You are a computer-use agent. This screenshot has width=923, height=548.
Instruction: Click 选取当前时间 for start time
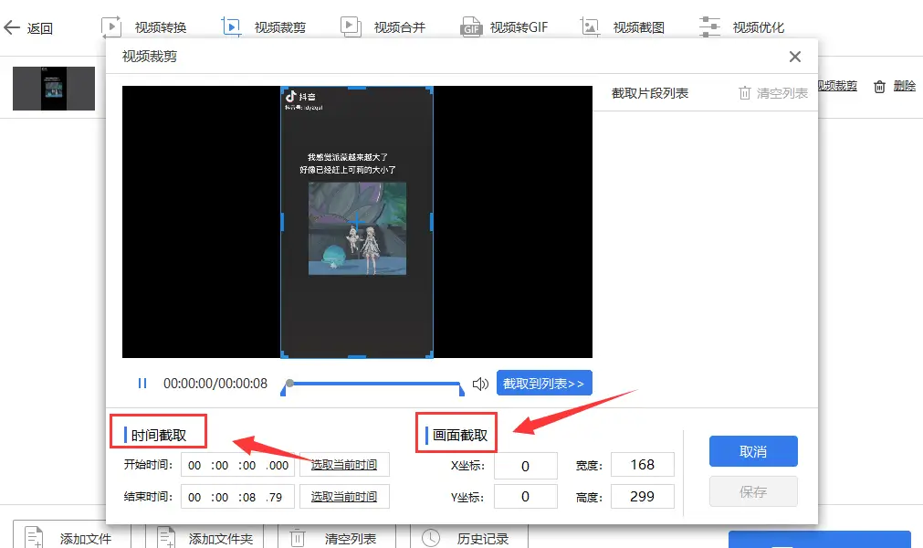(344, 464)
